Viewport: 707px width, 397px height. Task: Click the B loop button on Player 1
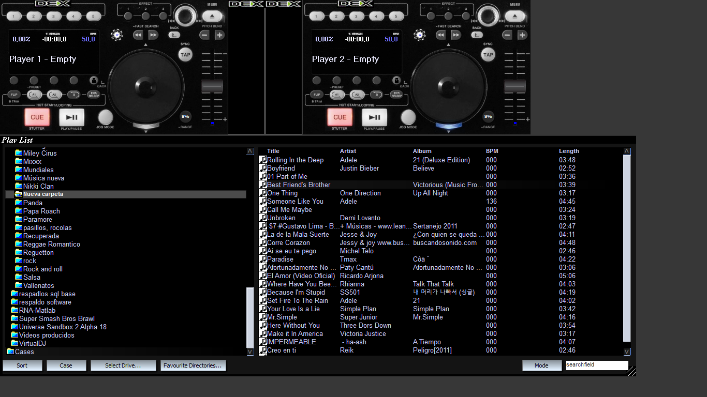coord(74,95)
